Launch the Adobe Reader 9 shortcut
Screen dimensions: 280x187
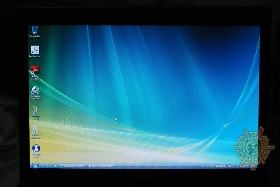click(x=35, y=72)
